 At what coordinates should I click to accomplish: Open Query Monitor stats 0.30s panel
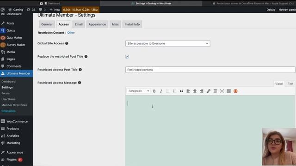click(80, 10)
